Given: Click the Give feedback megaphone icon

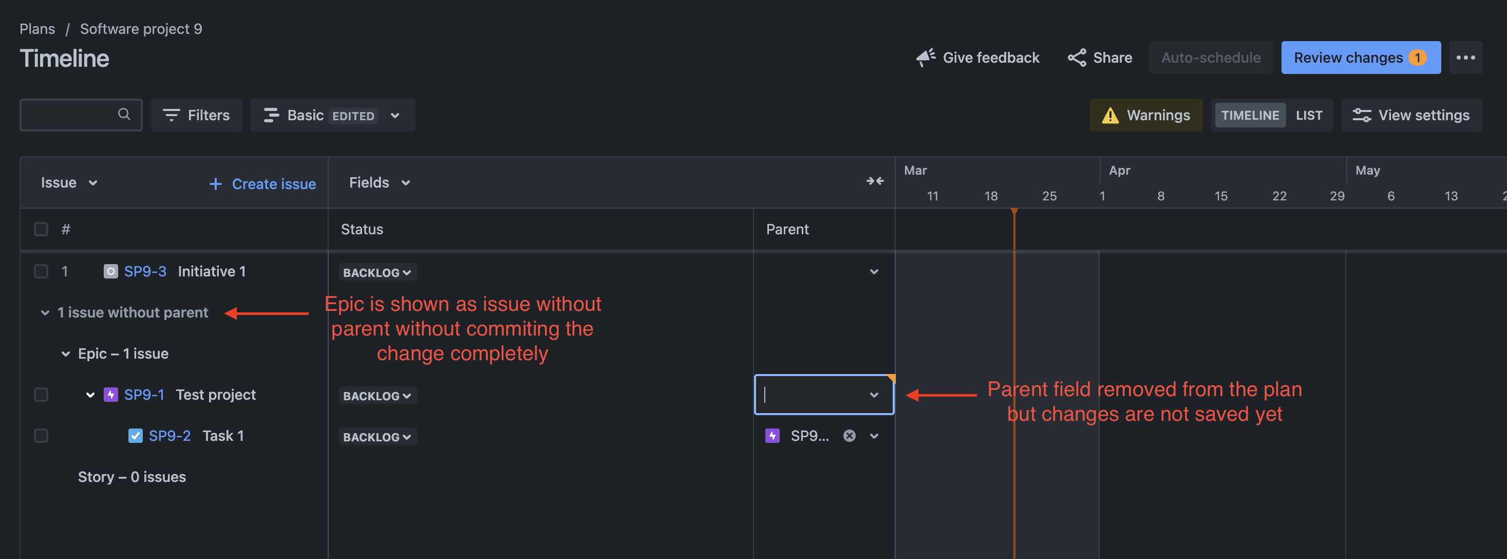Looking at the screenshot, I should click(x=925, y=58).
